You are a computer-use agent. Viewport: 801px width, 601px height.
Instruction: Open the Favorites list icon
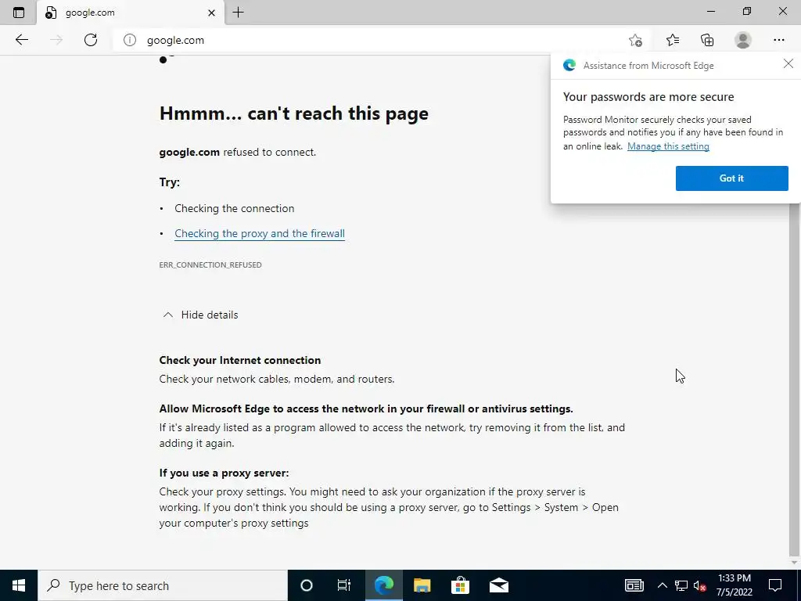tap(672, 40)
